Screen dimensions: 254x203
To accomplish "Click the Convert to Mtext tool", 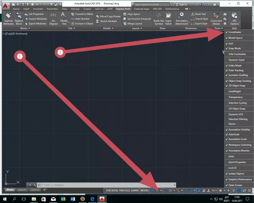I will 82,14.
